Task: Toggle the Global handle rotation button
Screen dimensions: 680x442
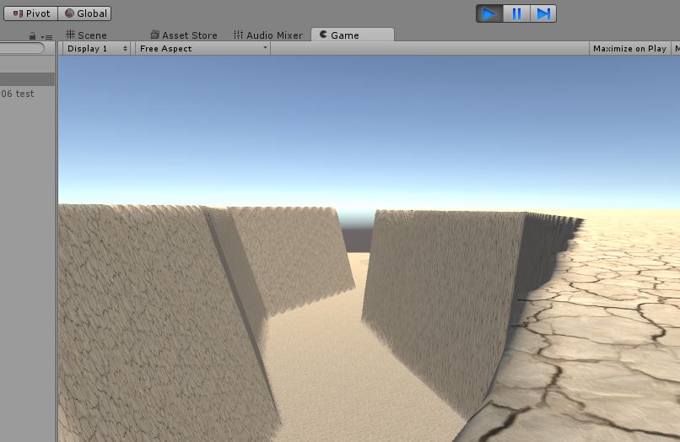Action: coord(84,13)
